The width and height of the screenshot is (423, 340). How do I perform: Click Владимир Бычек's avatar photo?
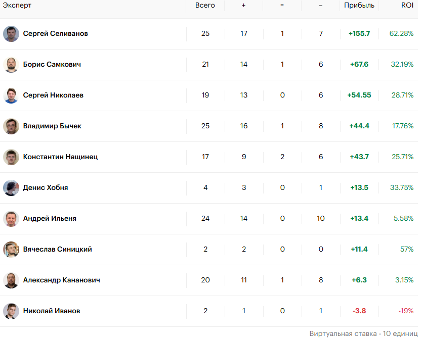(x=11, y=126)
